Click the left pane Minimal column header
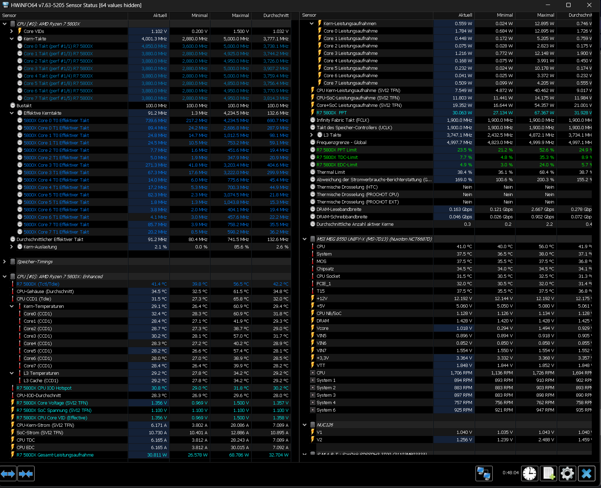This screenshot has width=601, height=488. 190,15
